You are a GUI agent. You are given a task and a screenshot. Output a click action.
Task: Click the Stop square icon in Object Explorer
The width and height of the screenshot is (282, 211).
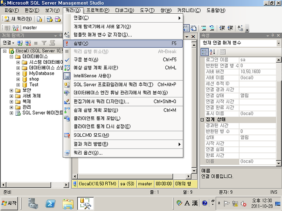tap(36, 43)
